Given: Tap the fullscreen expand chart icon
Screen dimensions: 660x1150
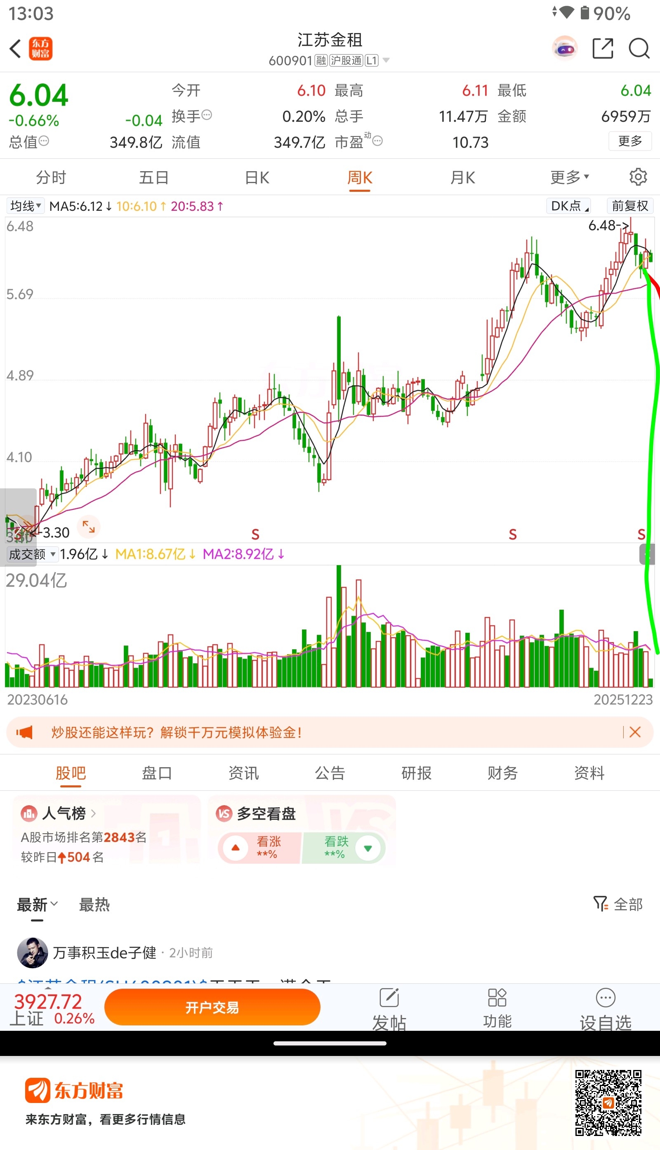Looking at the screenshot, I should click(x=88, y=527).
